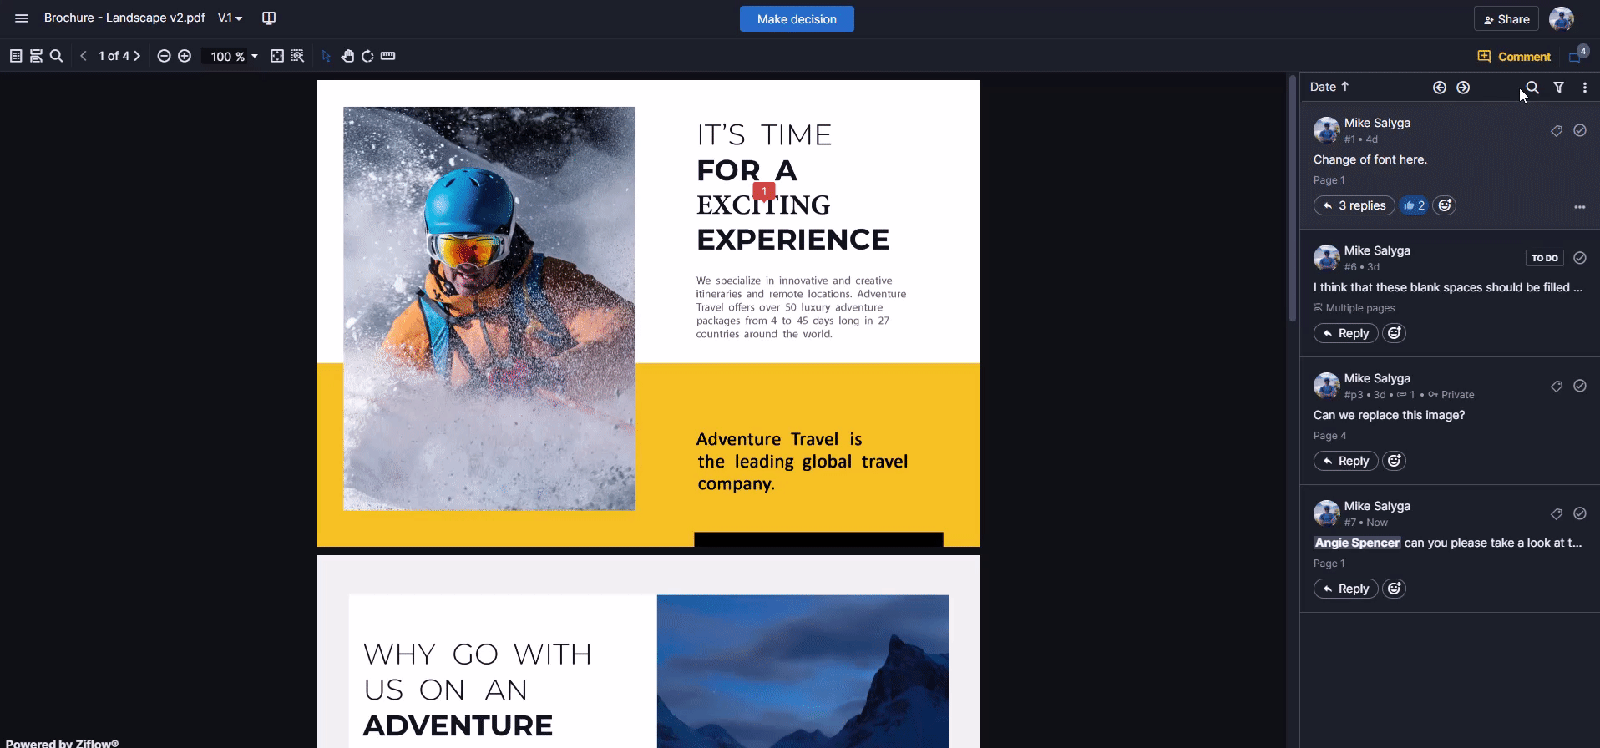Viewport: 1600px width, 748px height.
Task: Zoom out with the minus icon
Action: pyautogui.click(x=165, y=56)
